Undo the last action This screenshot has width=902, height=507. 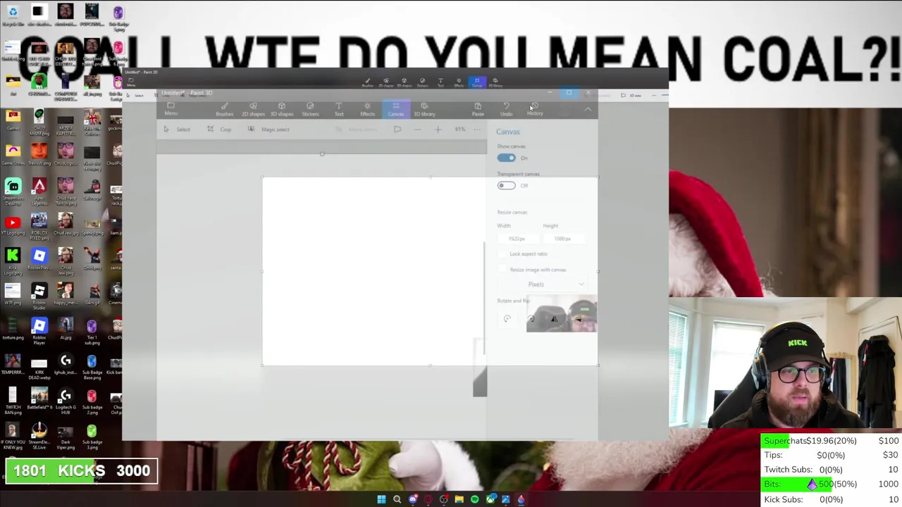click(506, 109)
